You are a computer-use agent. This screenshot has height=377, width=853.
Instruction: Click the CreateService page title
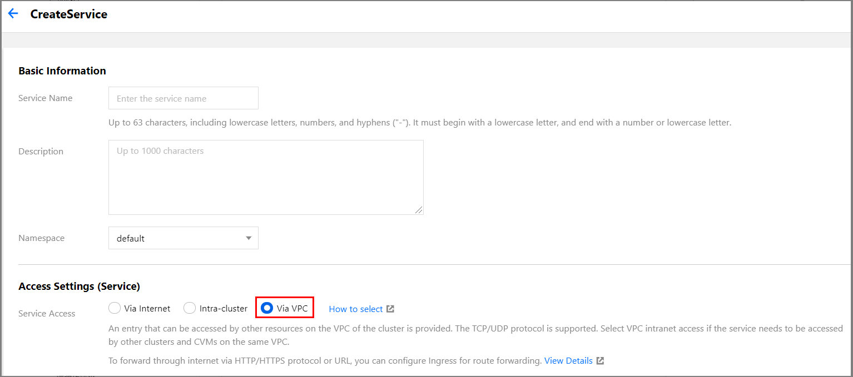point(69,14)
